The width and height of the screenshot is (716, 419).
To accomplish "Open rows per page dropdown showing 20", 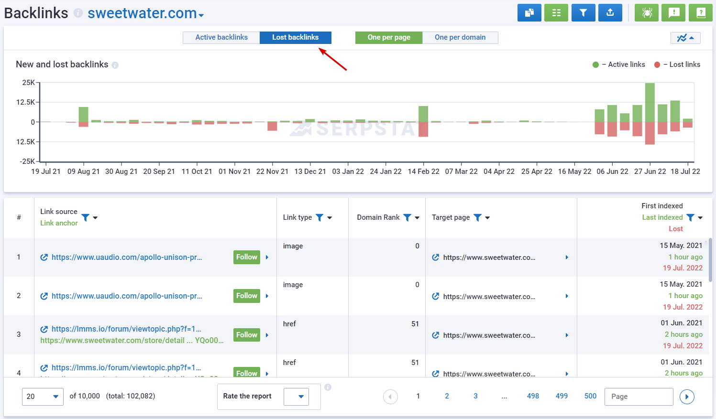I will coord(43,397).
